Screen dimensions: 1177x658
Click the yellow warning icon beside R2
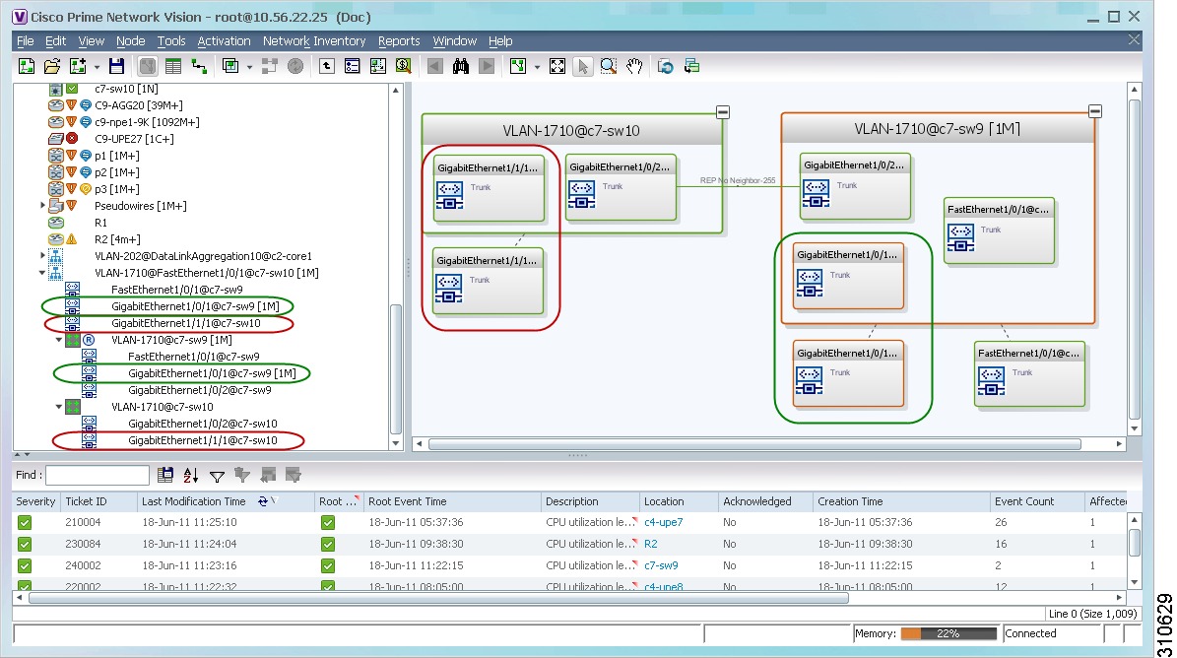click(x=72, y=239)
